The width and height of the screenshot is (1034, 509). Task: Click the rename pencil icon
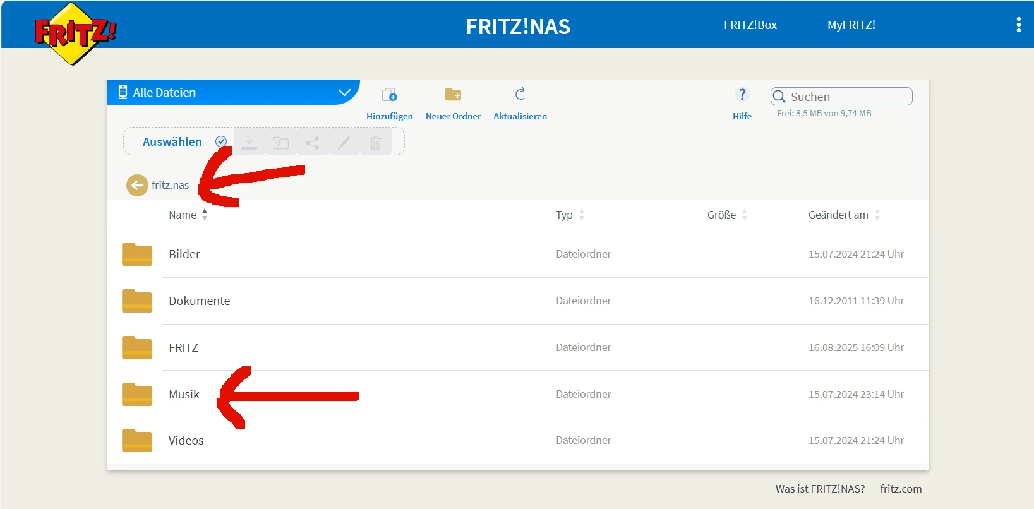point(344,143)
